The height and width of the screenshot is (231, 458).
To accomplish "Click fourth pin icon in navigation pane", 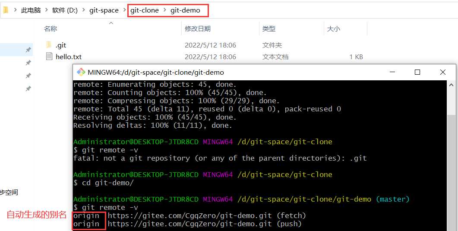I will [x=28, y=89].
